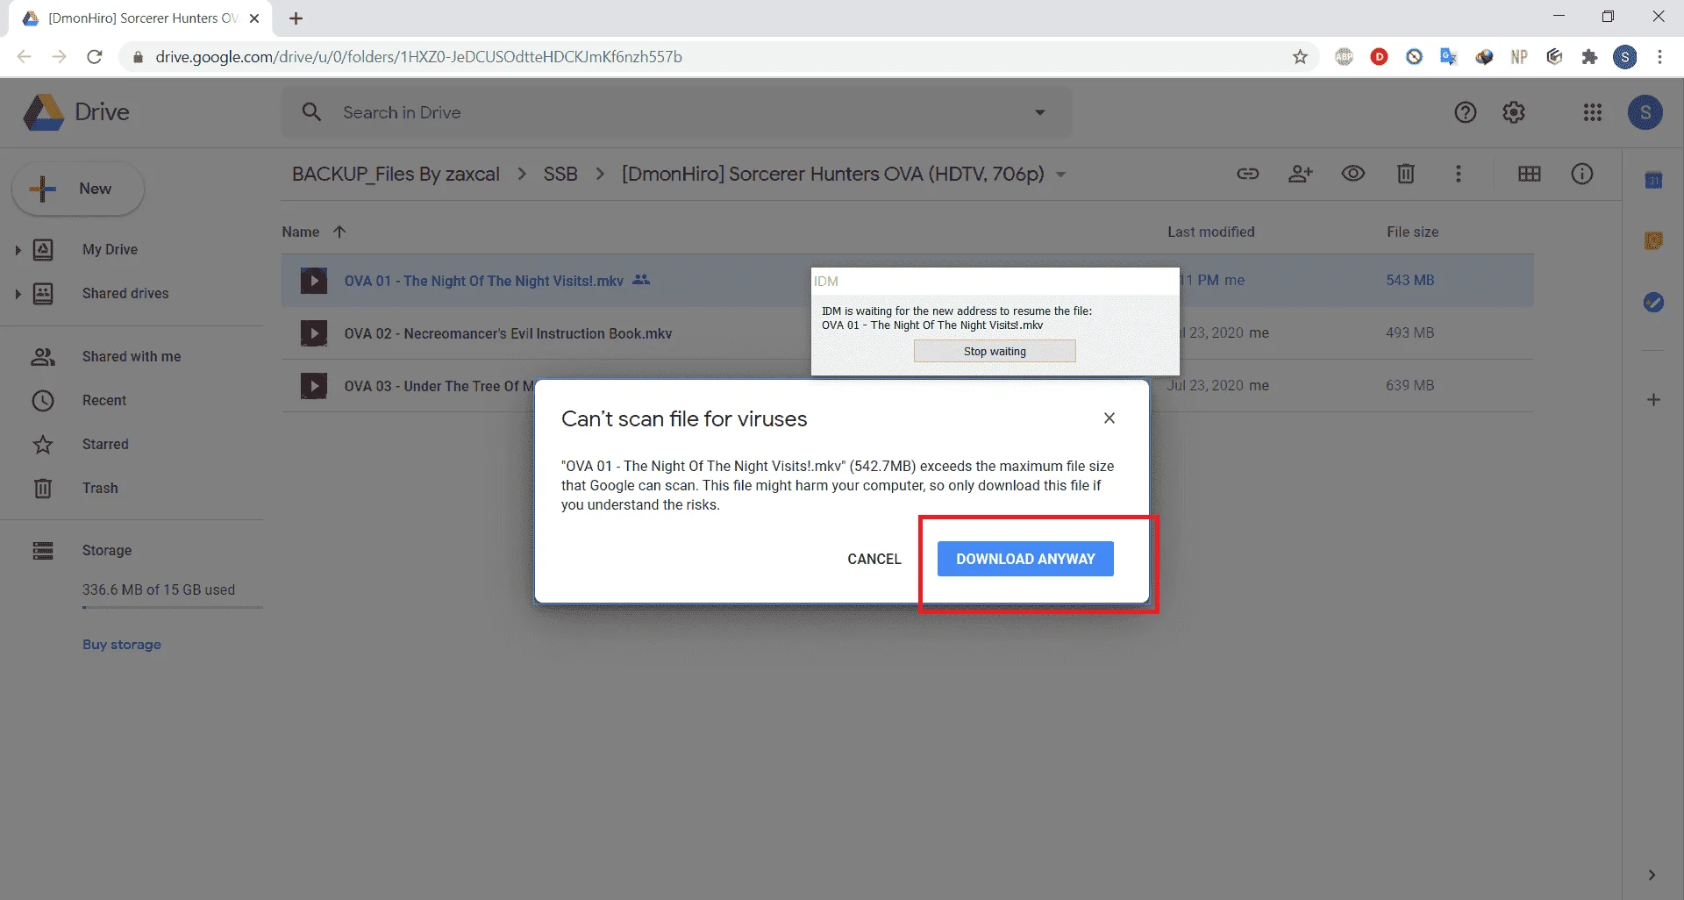
Task: Open Drive settings gear icon
Action: click(1514, 112)
